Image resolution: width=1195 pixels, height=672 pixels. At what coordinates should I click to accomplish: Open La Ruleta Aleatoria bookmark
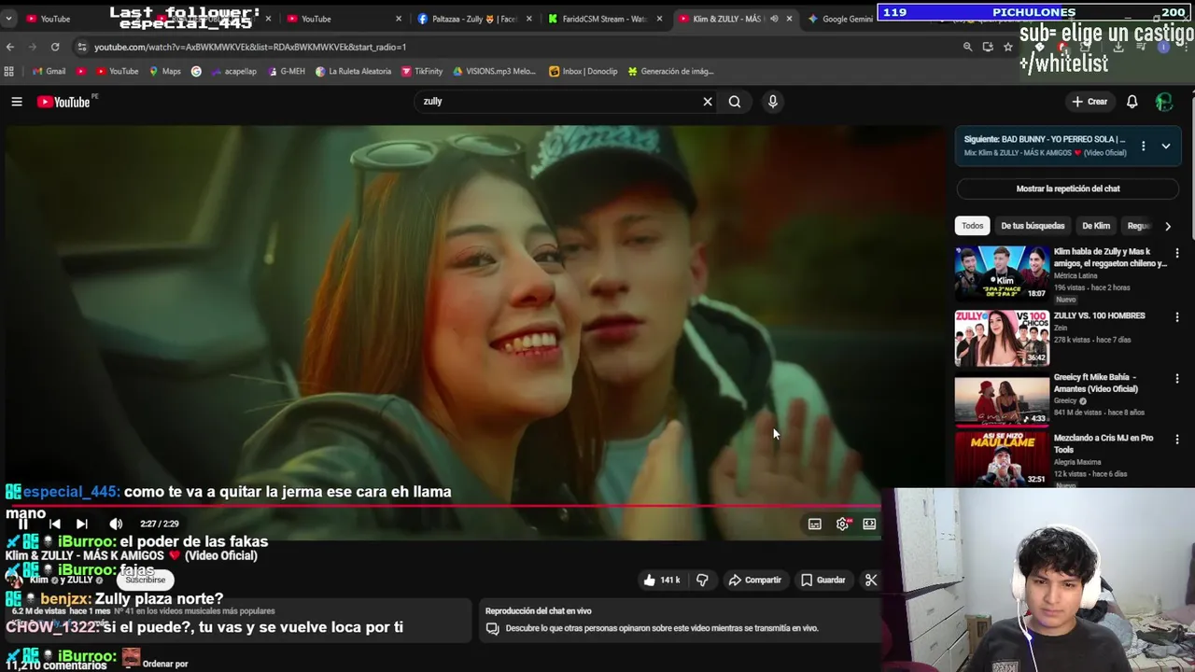click(353, 71)
